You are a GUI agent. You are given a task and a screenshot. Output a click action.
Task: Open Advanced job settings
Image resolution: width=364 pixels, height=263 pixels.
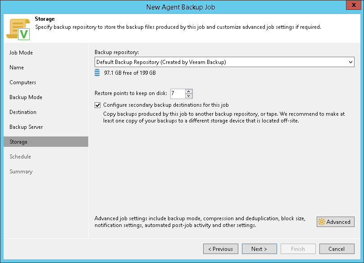[336, 222]
